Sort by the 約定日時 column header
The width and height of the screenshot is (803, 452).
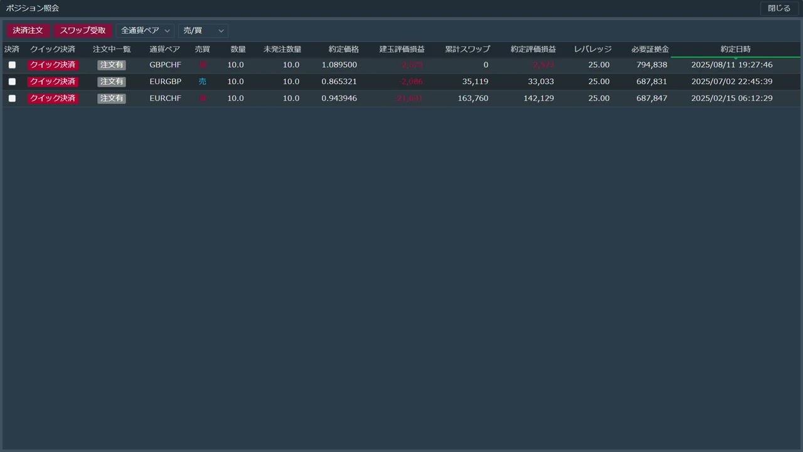[x=735, y=49]
